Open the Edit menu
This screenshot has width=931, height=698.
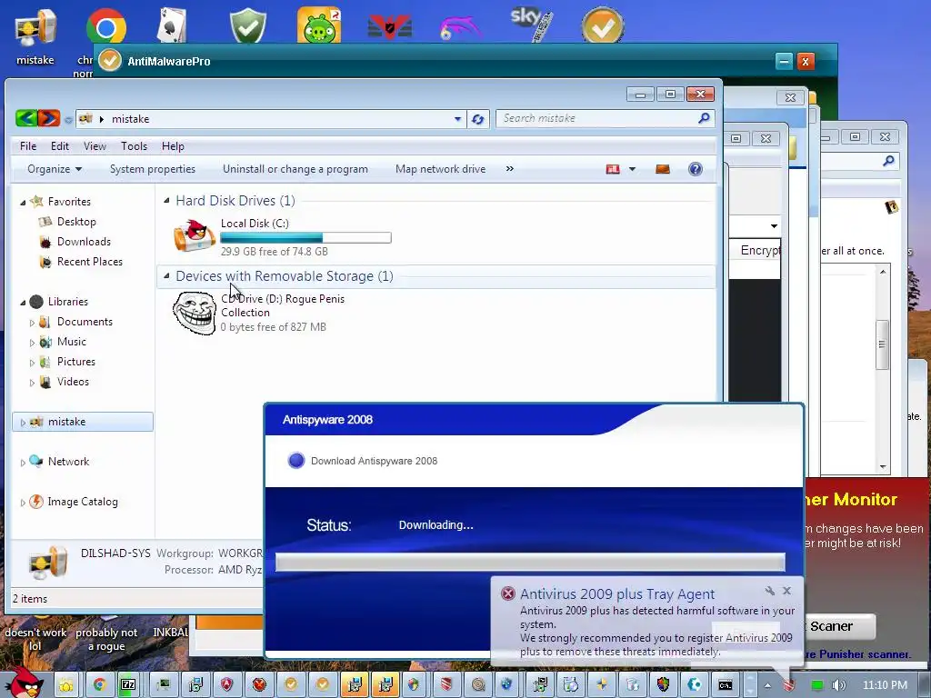tap(59, 146)
